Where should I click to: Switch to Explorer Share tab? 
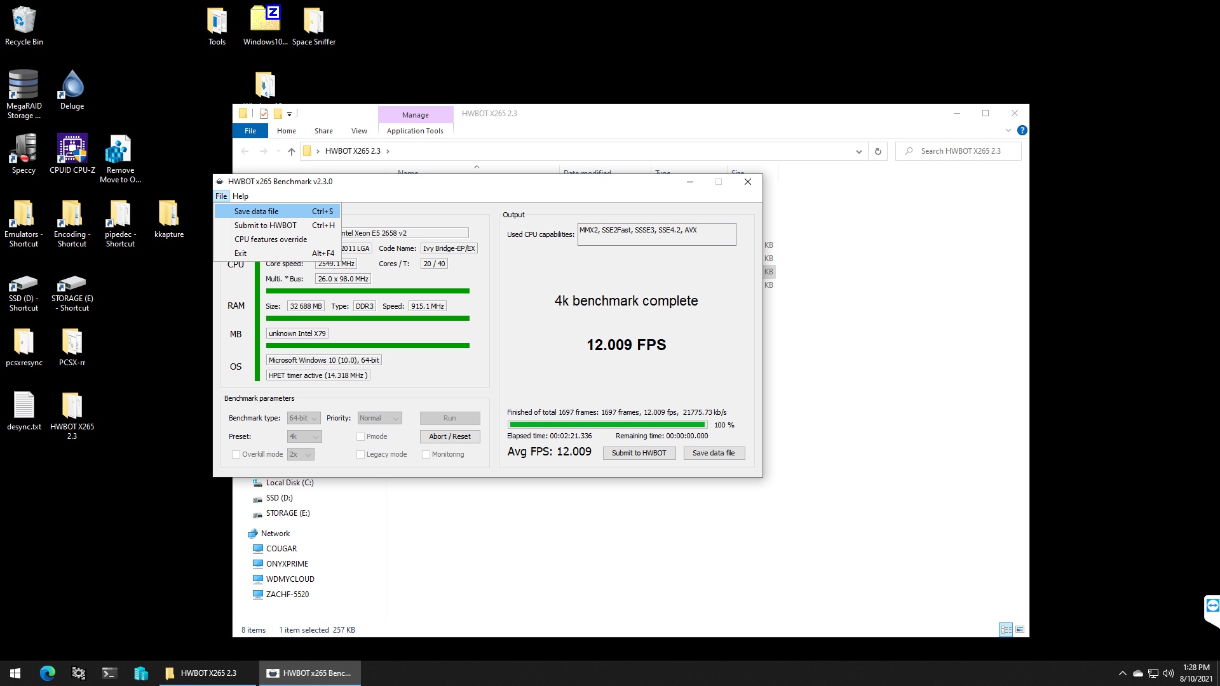[x=323, y=131]
